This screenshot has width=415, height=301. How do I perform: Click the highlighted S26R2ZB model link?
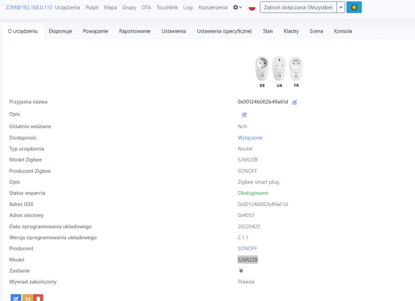point(248,259)
